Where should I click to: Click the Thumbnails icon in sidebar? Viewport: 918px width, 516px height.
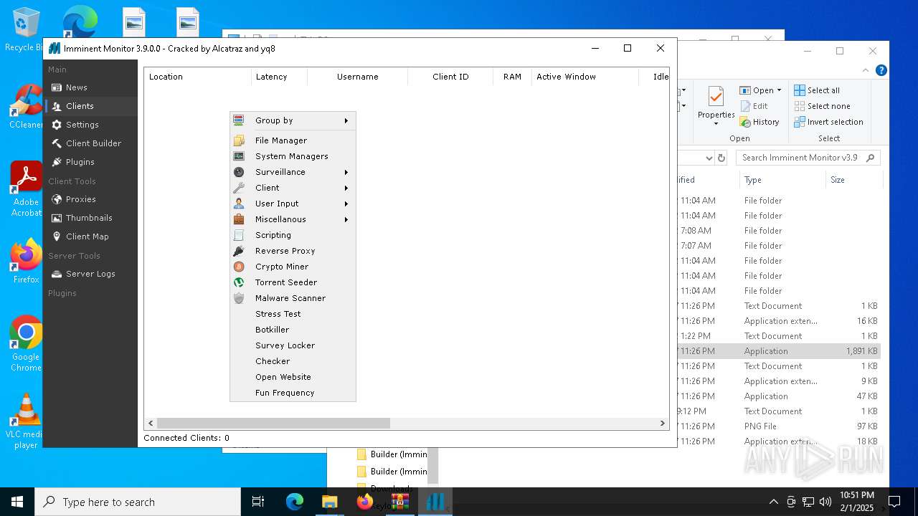57,218
